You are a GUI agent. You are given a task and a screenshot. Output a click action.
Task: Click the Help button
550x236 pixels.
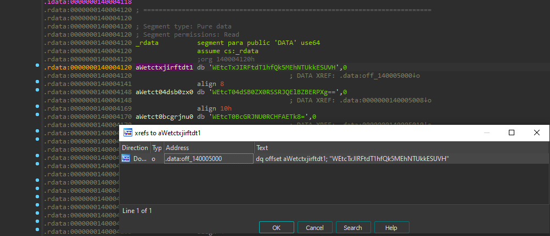(x=391, y=228)
